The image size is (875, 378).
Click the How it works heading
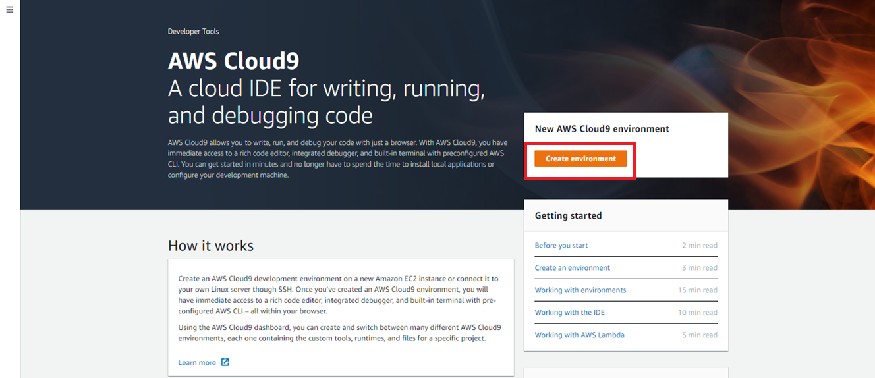pyautogui.click(x=211, y=246)
